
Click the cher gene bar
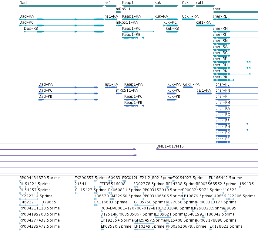tap(235, 12)
